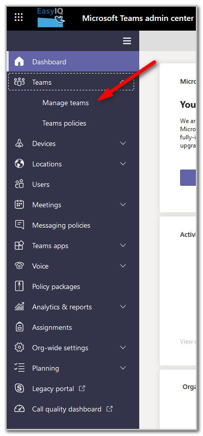Click the Policy packages icon
Image resolution: width=203 pixels, height=436 pixels.
19,286
